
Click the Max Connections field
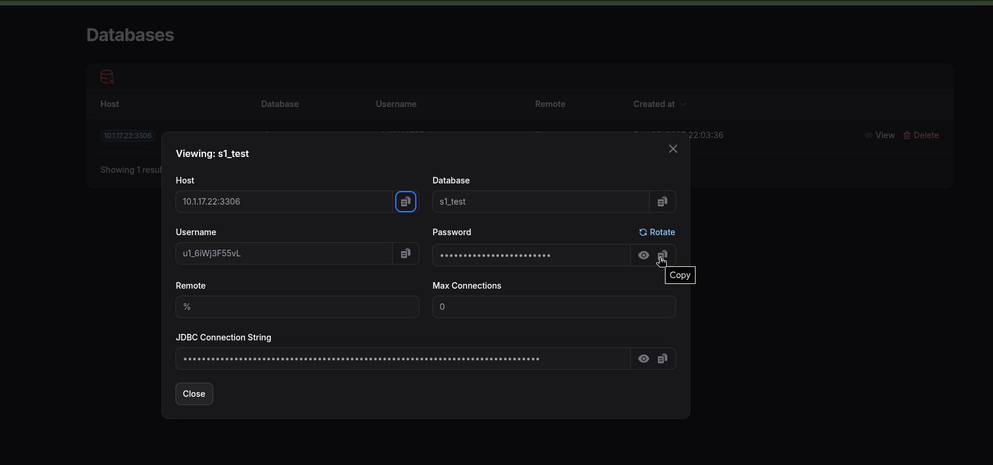coord(554,307)
